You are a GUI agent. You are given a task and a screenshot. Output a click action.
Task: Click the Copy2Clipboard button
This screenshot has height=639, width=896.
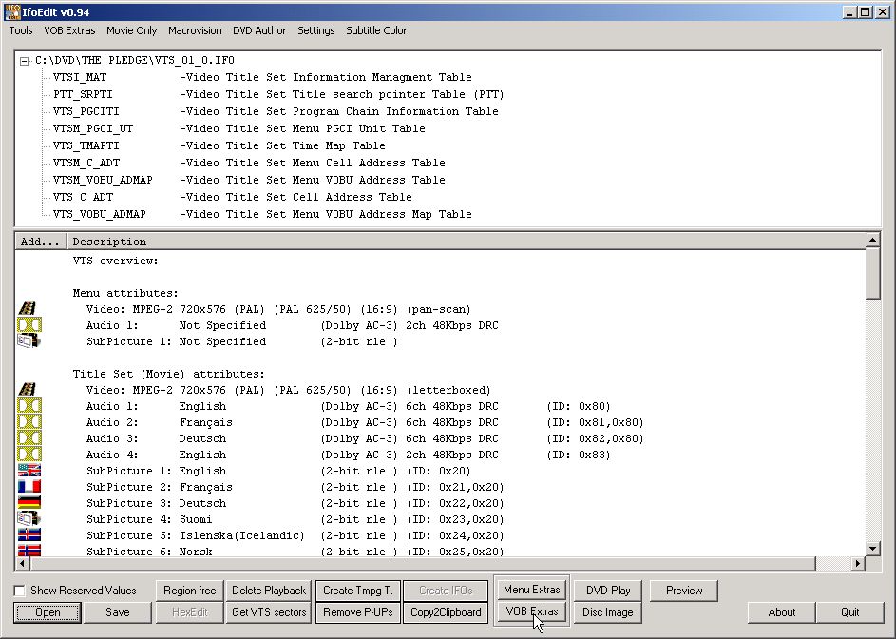tap(446, 612)
